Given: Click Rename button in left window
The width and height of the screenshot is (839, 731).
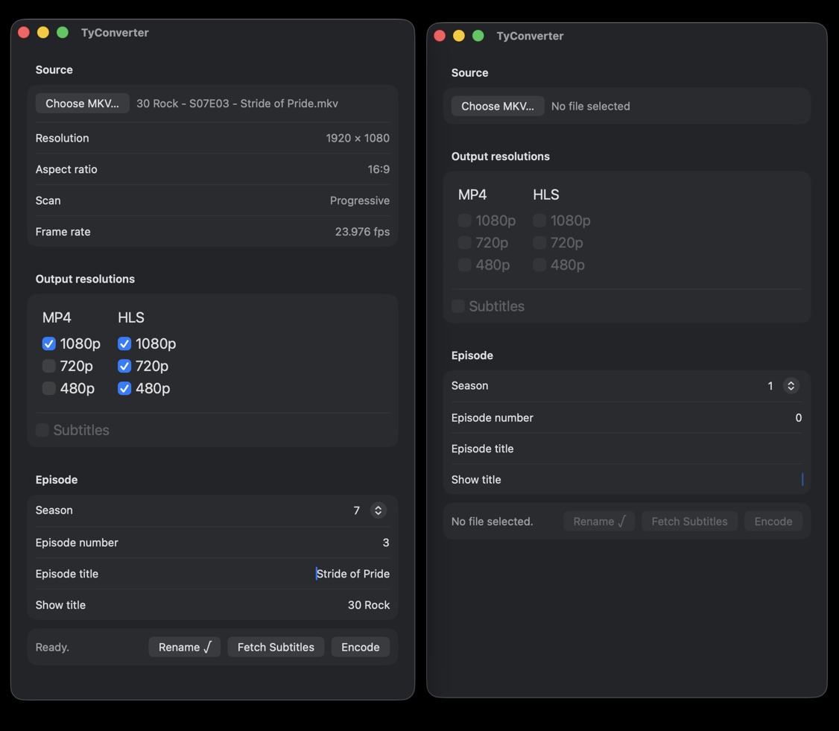Looking at the screenshot, I should [x=185, y=647].
